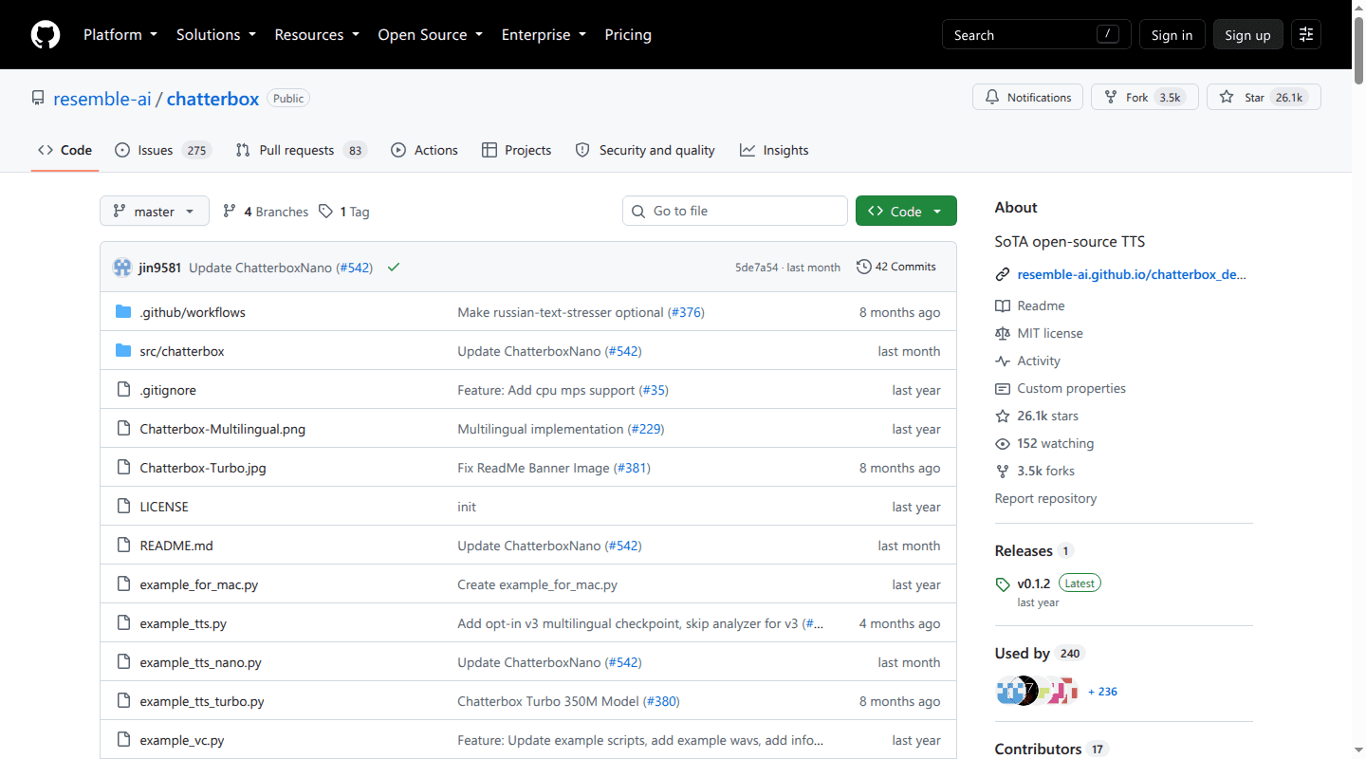Open pull request #376 link
The height and width of the screenshot is (759, 1366).
pyautogui.click(x=686, y=312)
